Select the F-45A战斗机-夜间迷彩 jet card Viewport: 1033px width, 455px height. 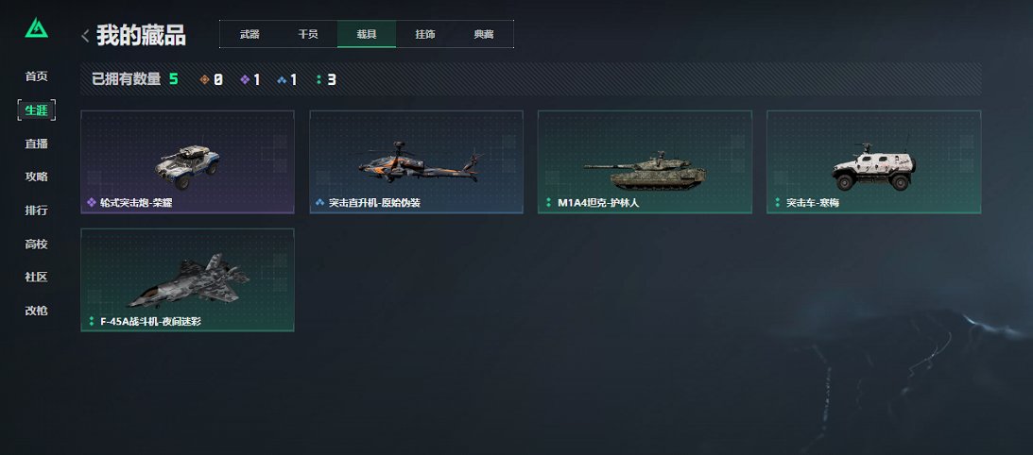point(187,279)
